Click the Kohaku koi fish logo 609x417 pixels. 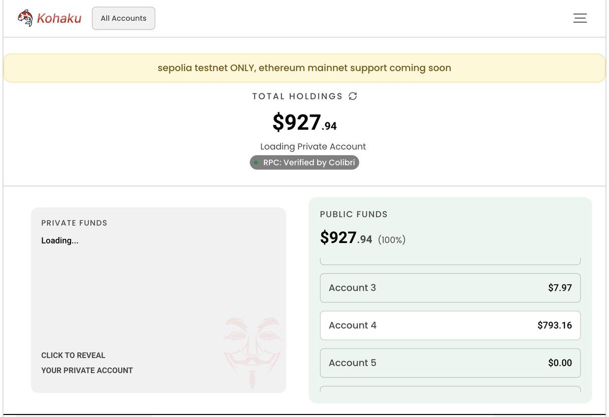coord(25,18)
